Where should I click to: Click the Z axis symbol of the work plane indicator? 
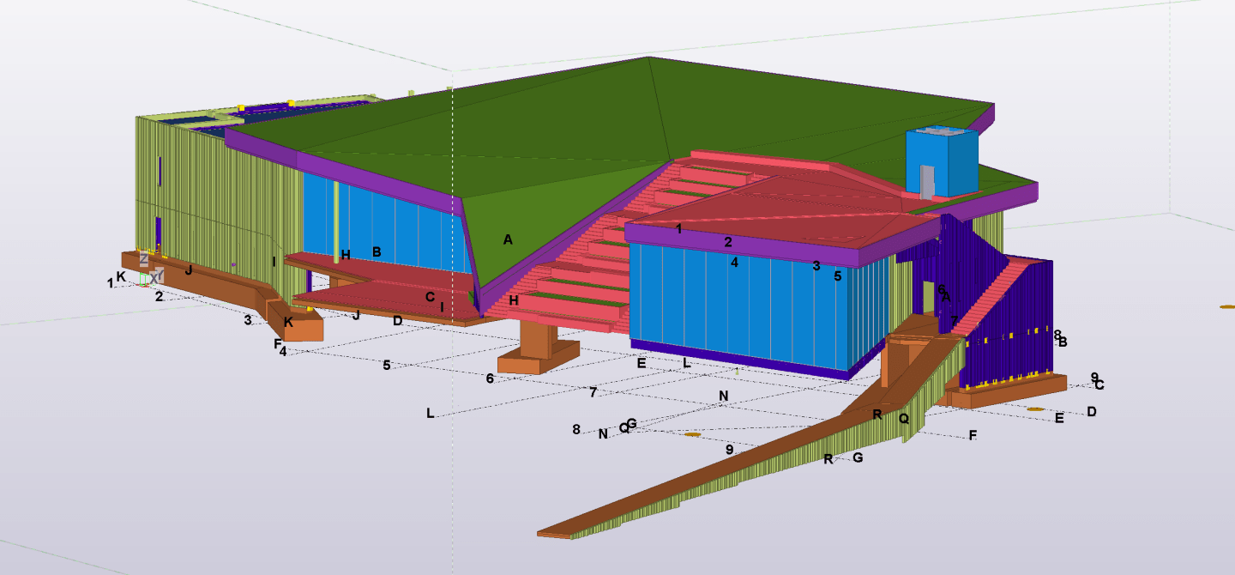tap(144, 257)
